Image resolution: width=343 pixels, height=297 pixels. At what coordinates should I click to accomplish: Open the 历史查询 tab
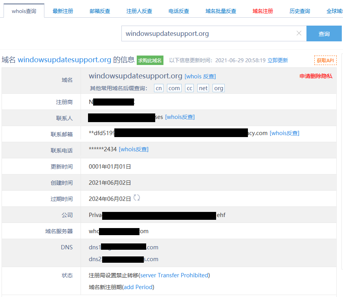coord(299,11)
